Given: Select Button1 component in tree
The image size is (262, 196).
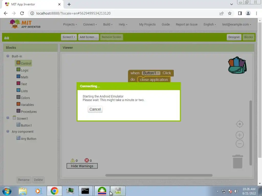Looking at the screenshot, I should click(x=24, y=125).
